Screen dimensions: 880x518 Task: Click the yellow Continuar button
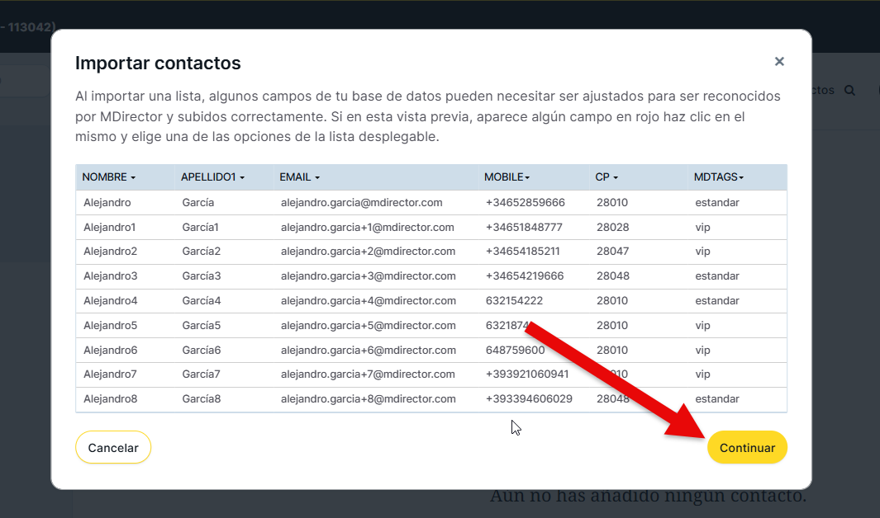(x=747, y=448)
